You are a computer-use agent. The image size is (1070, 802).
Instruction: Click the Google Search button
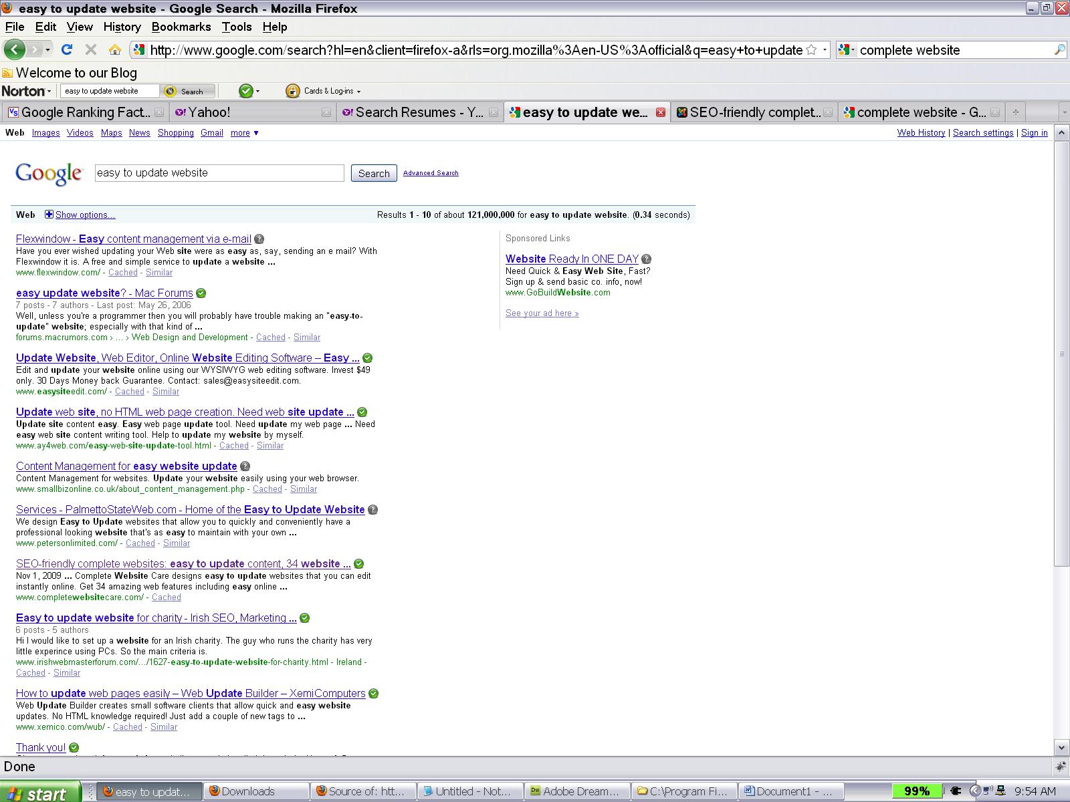374,173
